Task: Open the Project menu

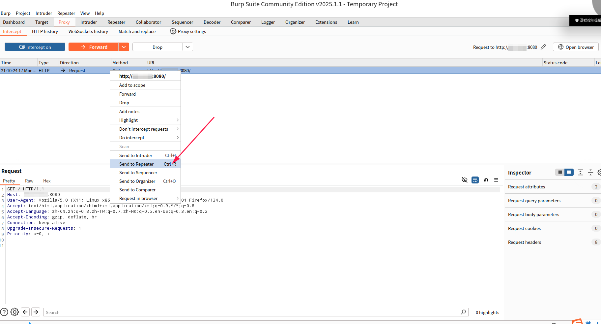Action: (23, 13)
